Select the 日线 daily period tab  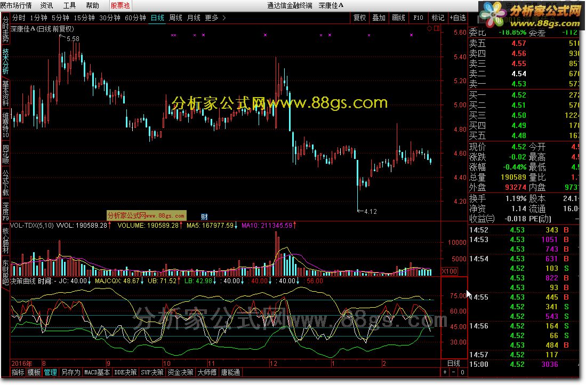tap(157, 18)
